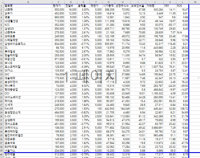Select the CJ제일제당 cell
The width and height of the screenshot is (200, 158).
[28, 40]
